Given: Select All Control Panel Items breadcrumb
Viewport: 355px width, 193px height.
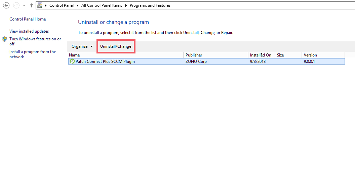Looking at the screenshot, I should (x=102, y=5).
